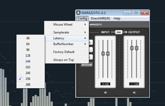Select latency value 144
This screenshot has width=165, height=106.
tap(31, 61)
